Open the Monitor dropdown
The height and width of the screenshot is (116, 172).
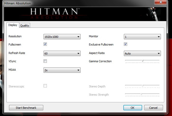point(142,37)
